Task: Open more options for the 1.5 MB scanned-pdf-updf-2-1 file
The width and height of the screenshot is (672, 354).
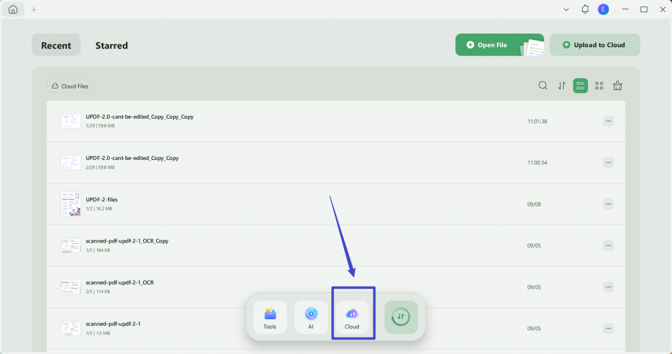Action: 608,328
